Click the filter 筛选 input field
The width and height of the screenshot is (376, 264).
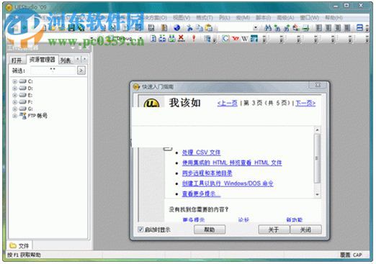point(53,70)
